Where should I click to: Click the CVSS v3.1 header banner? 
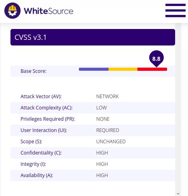tap(93, 37)
